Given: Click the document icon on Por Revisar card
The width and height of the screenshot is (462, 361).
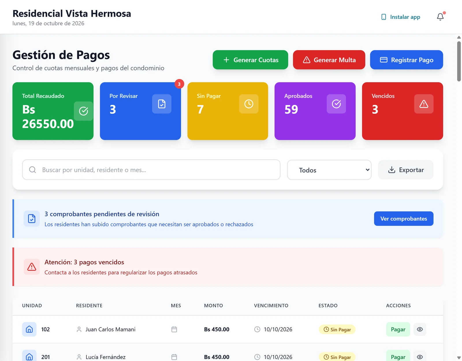Looking at the screenshot, I should (x=162, y=104).
